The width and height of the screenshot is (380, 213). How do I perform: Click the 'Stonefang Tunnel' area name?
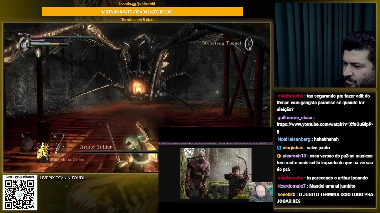pos(222,43)
